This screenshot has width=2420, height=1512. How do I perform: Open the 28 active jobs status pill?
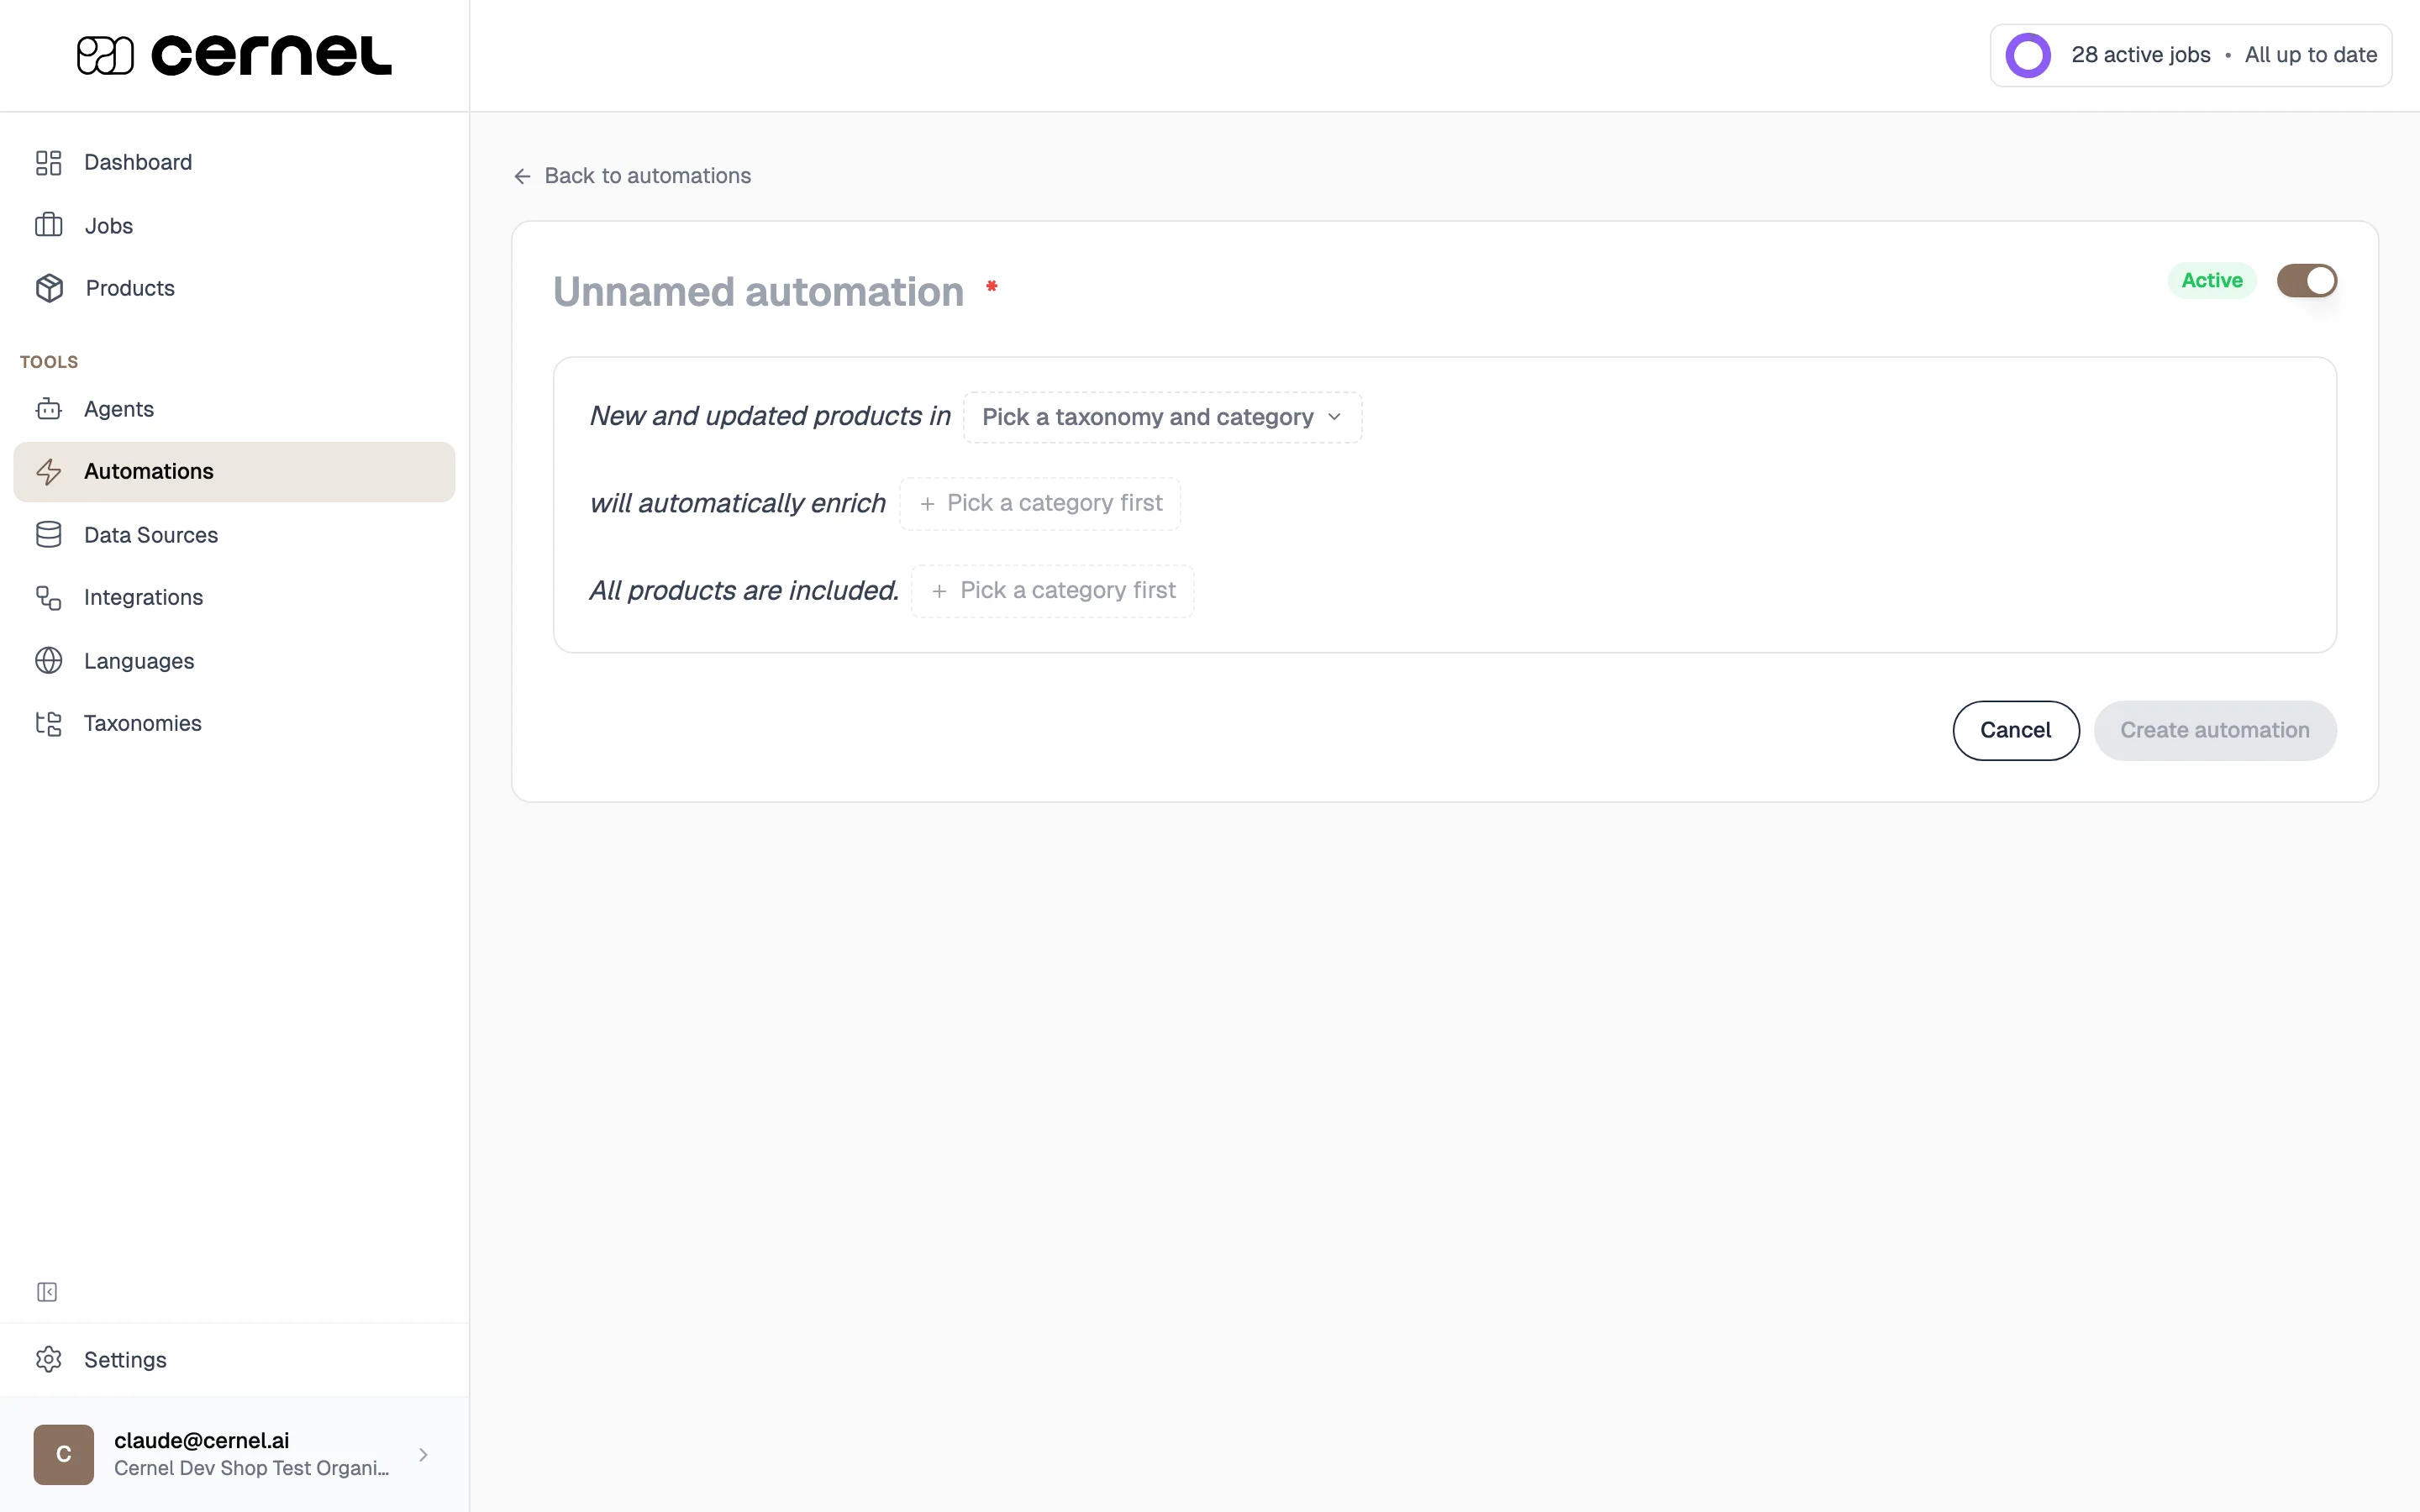pyautogui.click(x=2190, y=55)
